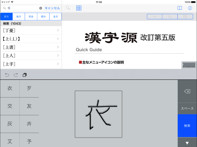Click the font size icon

(170, 16)
